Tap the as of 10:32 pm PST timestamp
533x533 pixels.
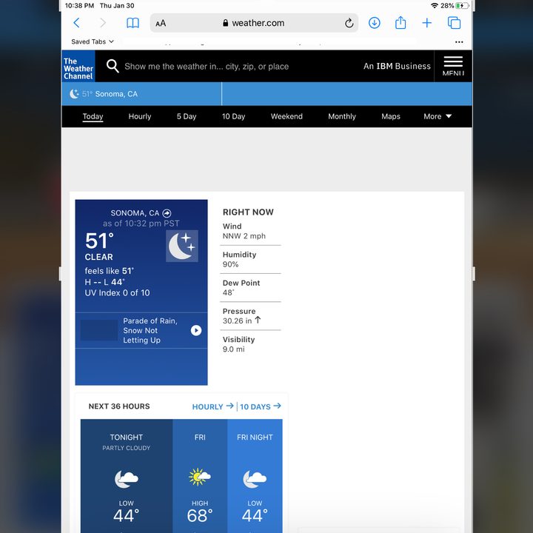(x=141, y=224)
